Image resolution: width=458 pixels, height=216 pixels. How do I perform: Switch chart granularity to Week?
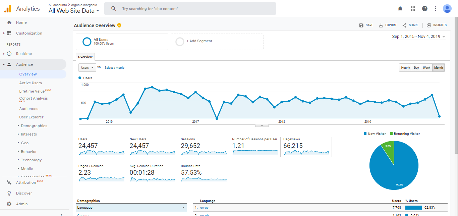(x=426, y=68)
